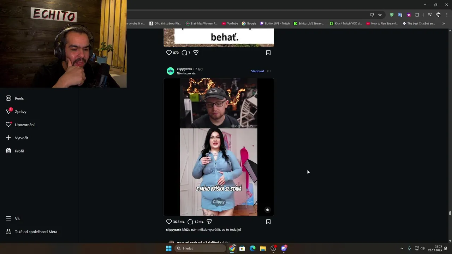Open the purple extension icon
The height and width of the screenshot is (254, 452).
coord(409,15)
